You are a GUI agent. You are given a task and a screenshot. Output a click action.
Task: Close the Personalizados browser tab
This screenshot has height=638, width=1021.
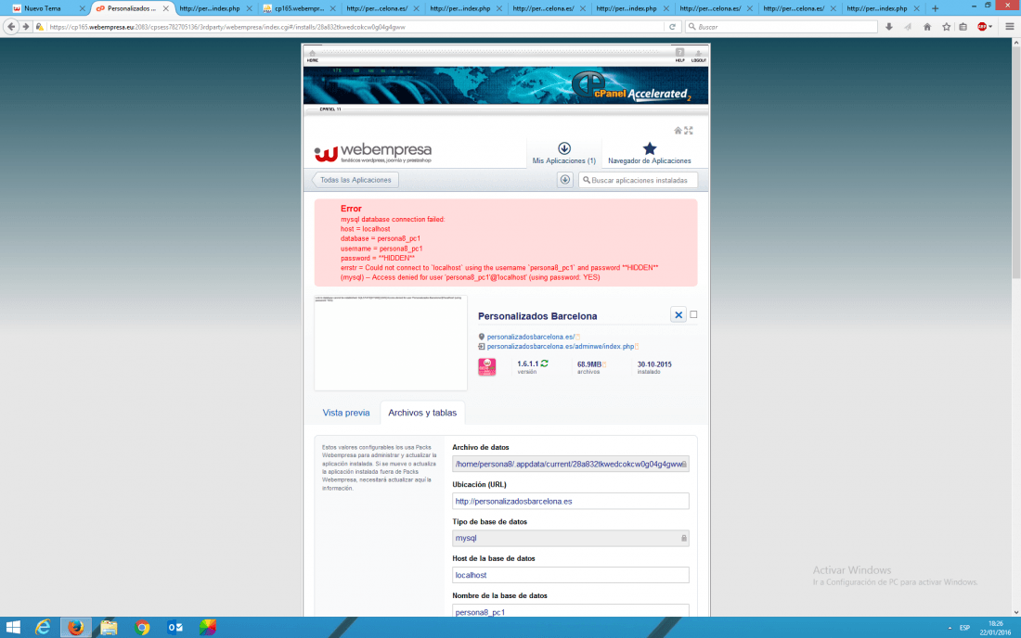(165, 8)
